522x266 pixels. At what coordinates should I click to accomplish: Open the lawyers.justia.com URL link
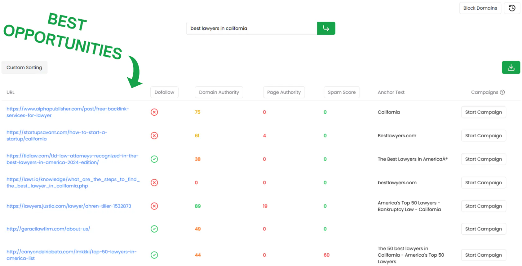click(69, 206)
